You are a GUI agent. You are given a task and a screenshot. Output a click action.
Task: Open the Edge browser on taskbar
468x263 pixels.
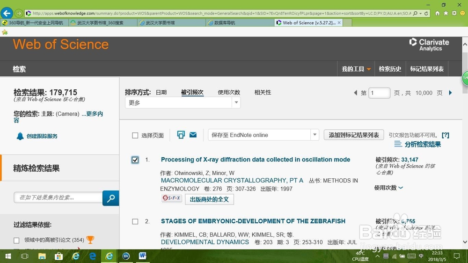[93, 256]
